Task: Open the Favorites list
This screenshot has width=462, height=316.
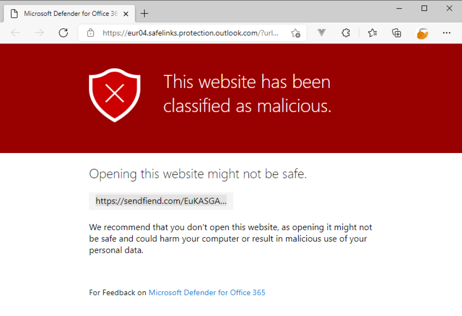Action: tap(372, 33)
